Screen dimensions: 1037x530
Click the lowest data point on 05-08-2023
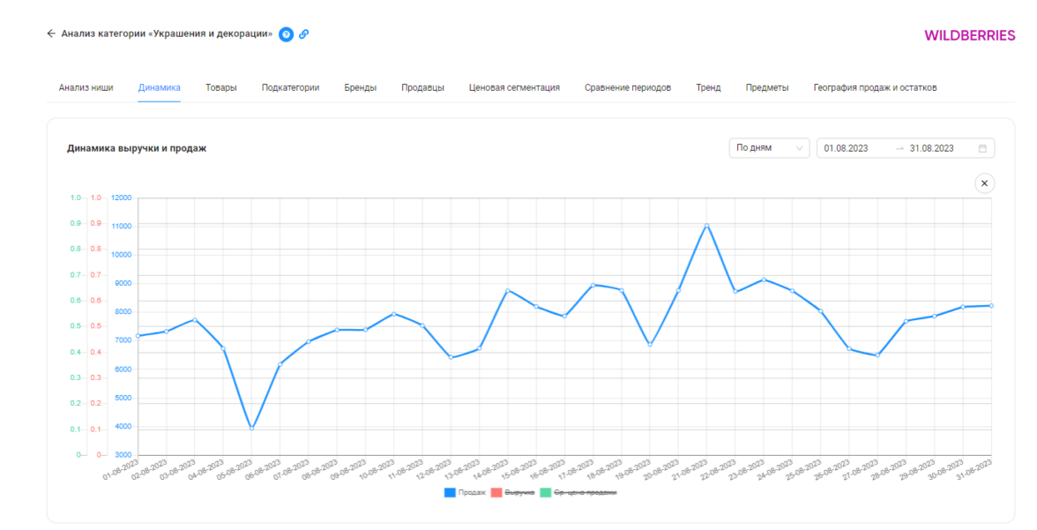click(x=252, y=428)
